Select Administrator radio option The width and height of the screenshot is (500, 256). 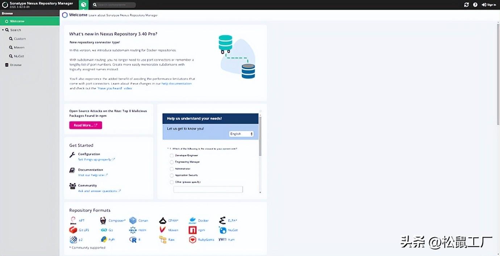pyautogui.click(x=172, y=169)
